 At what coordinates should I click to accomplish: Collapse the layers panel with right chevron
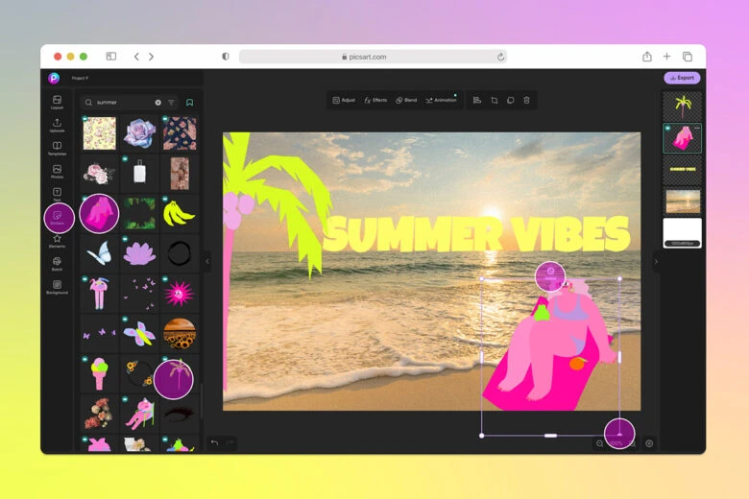656,261
